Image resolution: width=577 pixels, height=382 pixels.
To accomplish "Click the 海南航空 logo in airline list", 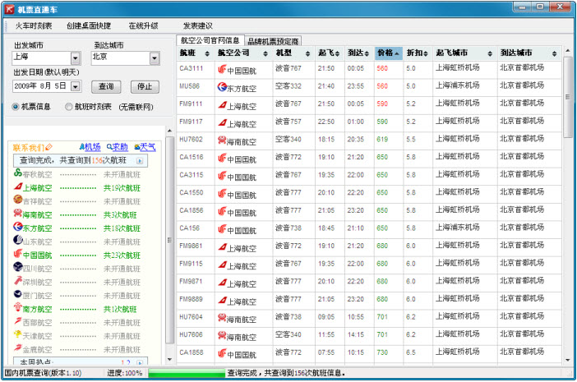I will (18, 214).
